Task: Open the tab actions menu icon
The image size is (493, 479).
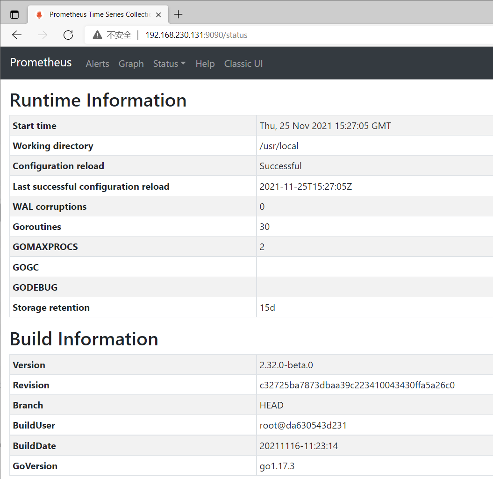Action: click(14, 14)
